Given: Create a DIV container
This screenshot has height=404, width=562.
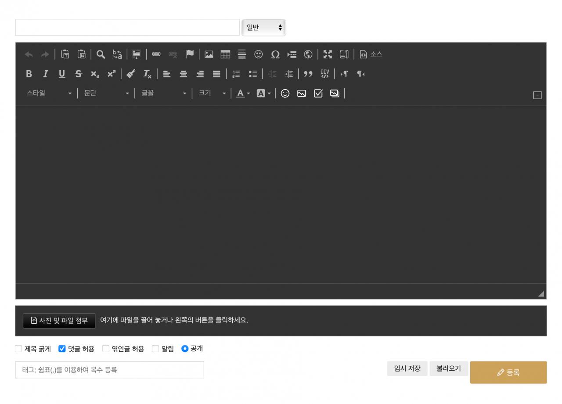Looking at the screenshot, I should [324, 74].
